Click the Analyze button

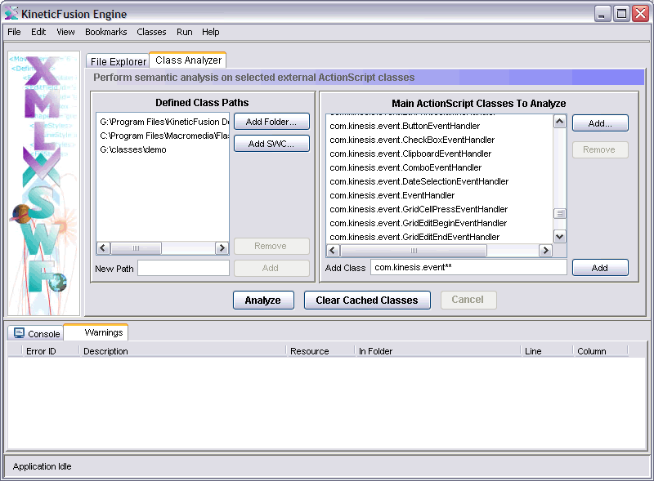pyautogui.click(x=263, y=300)
